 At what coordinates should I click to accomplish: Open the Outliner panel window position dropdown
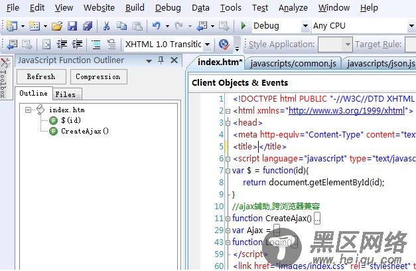(149, 61)
